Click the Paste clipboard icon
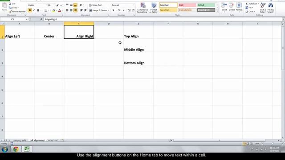This screenshot has height=160, width=285. coord(4,5)
